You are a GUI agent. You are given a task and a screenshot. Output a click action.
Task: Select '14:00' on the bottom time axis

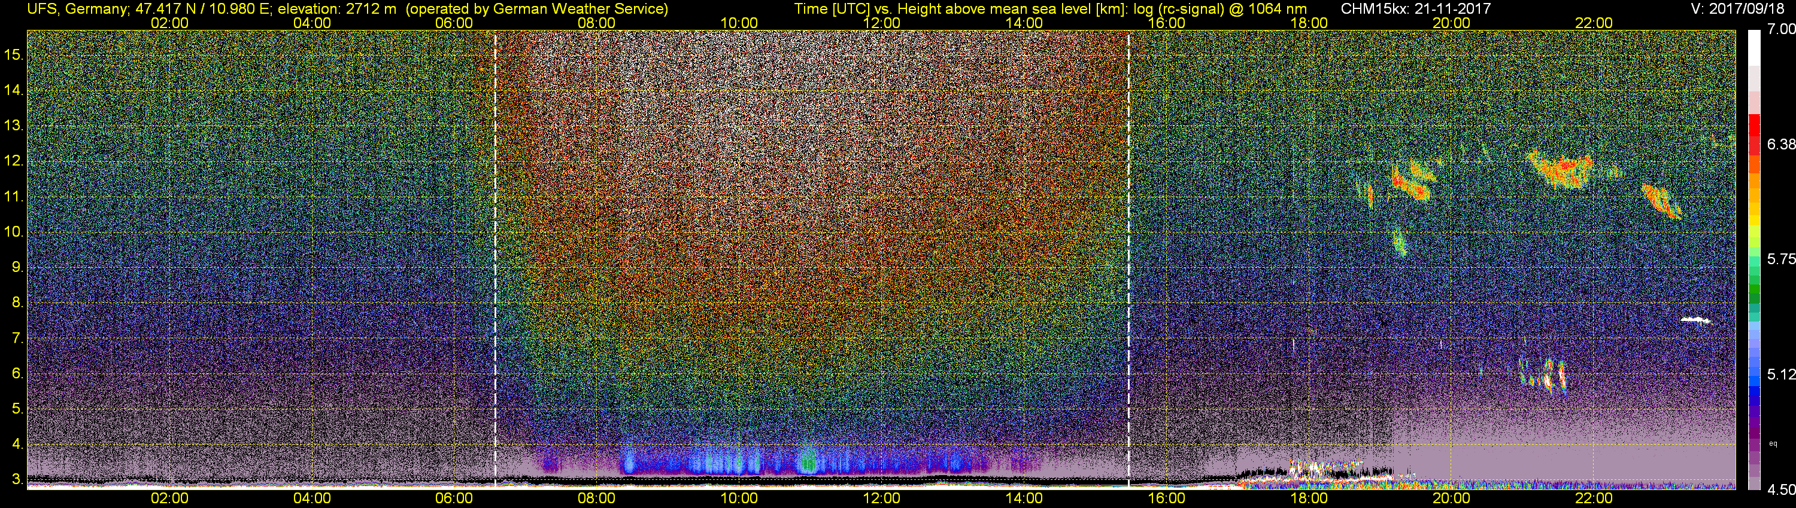pos(1024,498)
